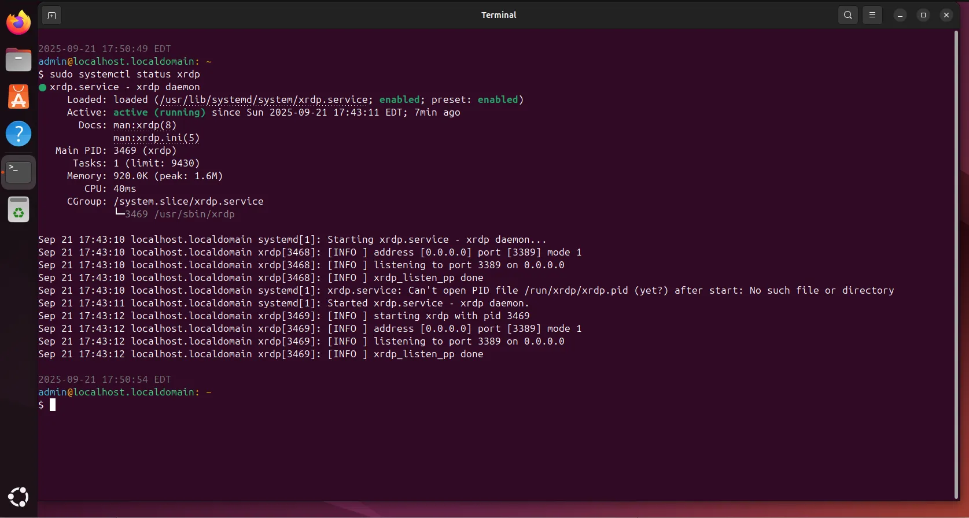Click the 'preset: enabled)' text
Viewport: 969px width, 518px height.
478,99
